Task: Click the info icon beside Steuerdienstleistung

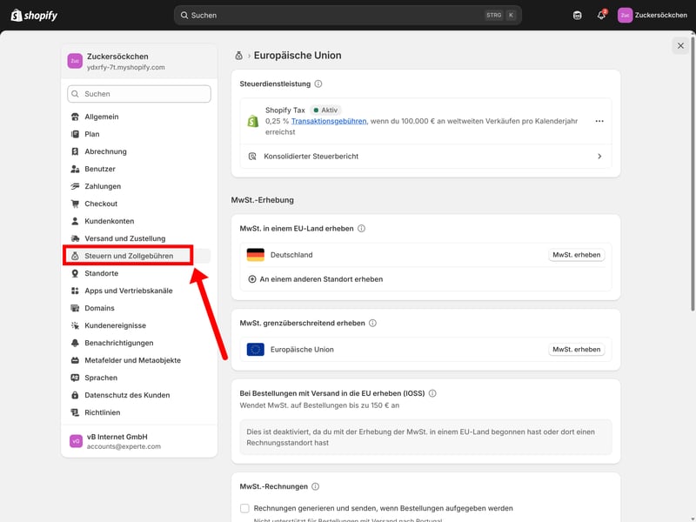Action: pos(318,84)
